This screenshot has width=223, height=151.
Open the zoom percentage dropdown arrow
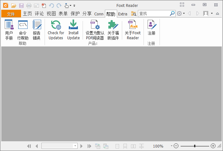coord(171,146)
